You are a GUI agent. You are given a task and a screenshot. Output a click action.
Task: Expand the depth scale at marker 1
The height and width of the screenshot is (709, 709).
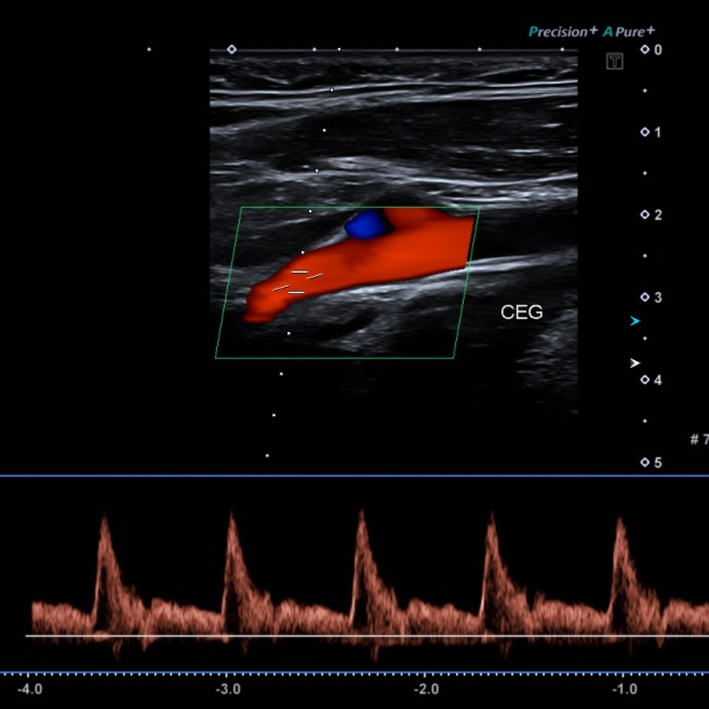[644, 131]
